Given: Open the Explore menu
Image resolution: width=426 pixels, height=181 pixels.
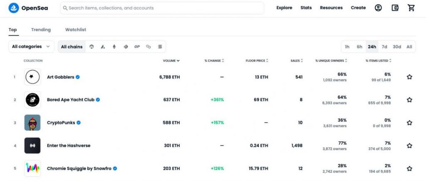Looking at the screenshot, I should click(284, 8).
